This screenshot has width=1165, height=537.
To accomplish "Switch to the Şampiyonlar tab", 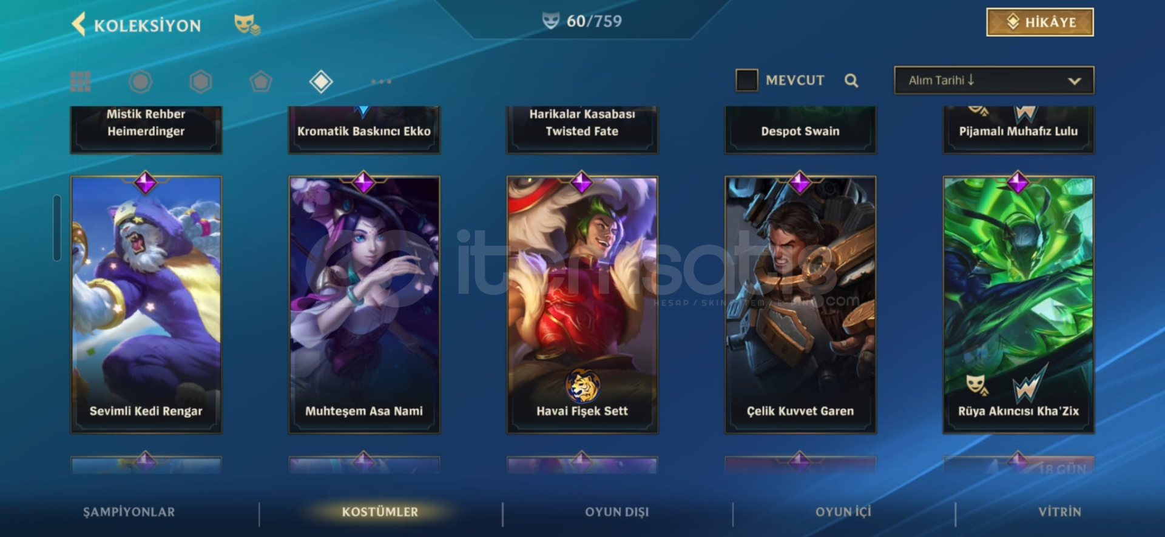I will (x=129, y=512).
